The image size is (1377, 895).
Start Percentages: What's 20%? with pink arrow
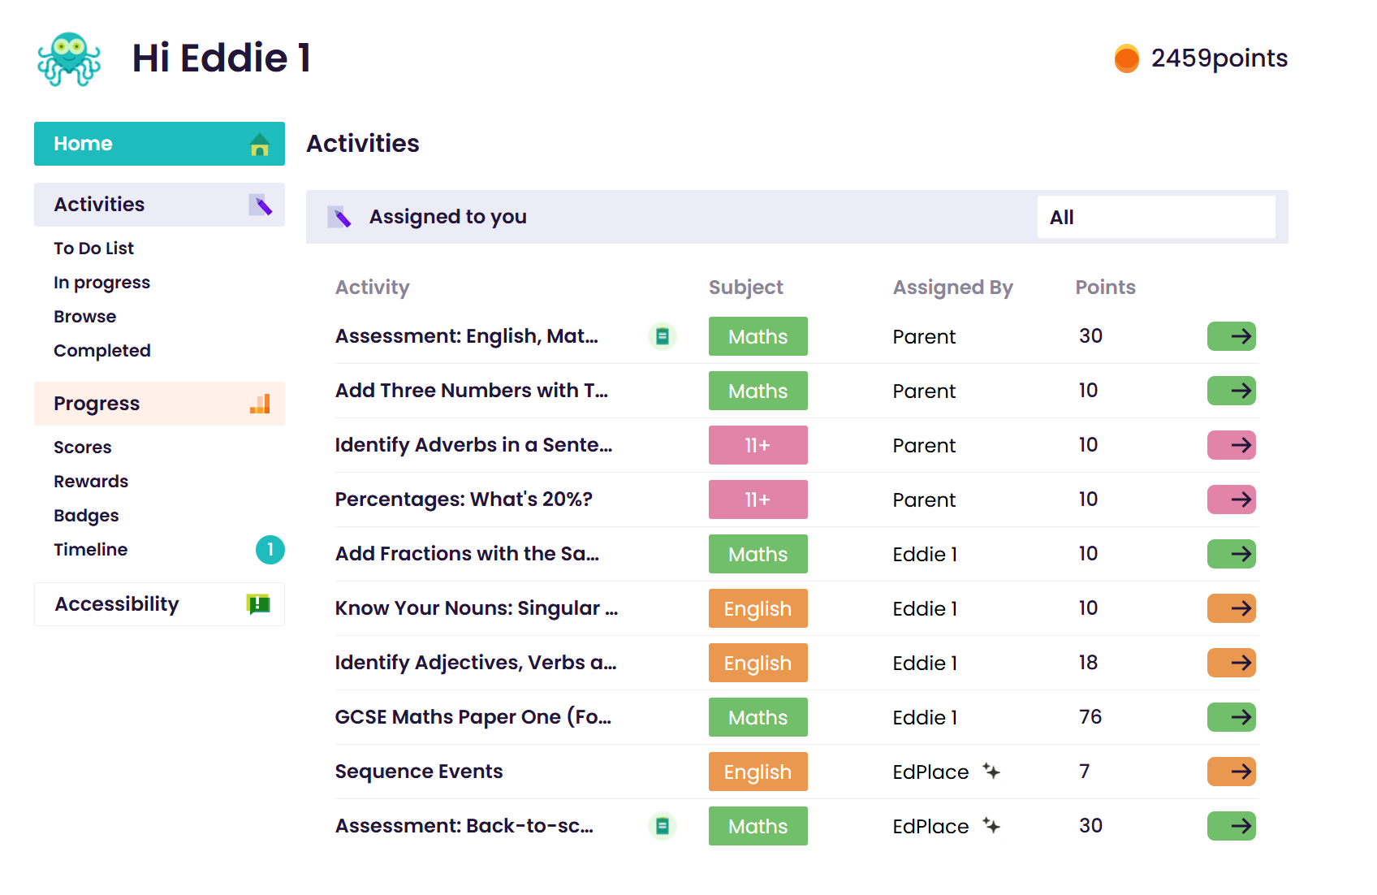pyautogui.click(x=1231, y=499)
